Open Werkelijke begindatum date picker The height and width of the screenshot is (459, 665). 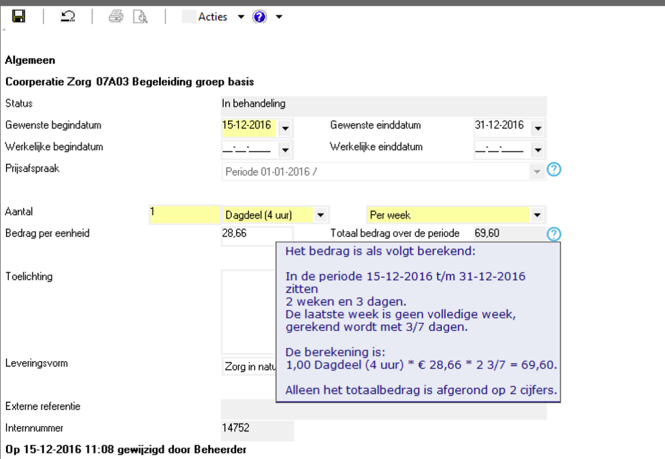point(284,148)
